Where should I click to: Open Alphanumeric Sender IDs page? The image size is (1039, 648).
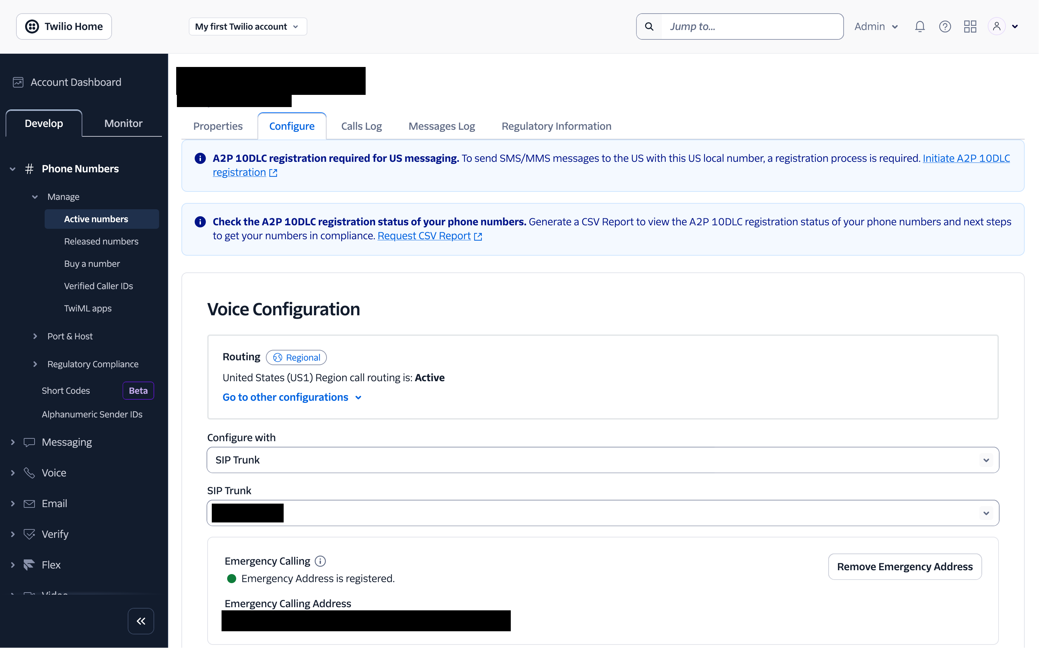point(92,414)
